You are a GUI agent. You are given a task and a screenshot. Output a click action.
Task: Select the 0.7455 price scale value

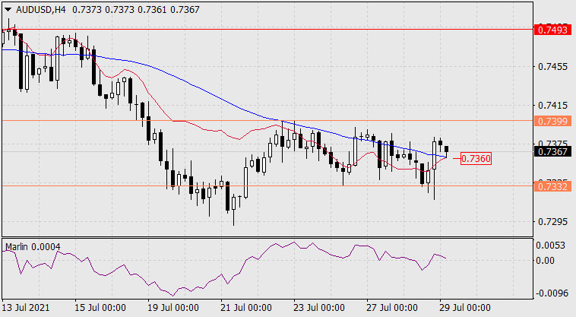pos(552,66)
